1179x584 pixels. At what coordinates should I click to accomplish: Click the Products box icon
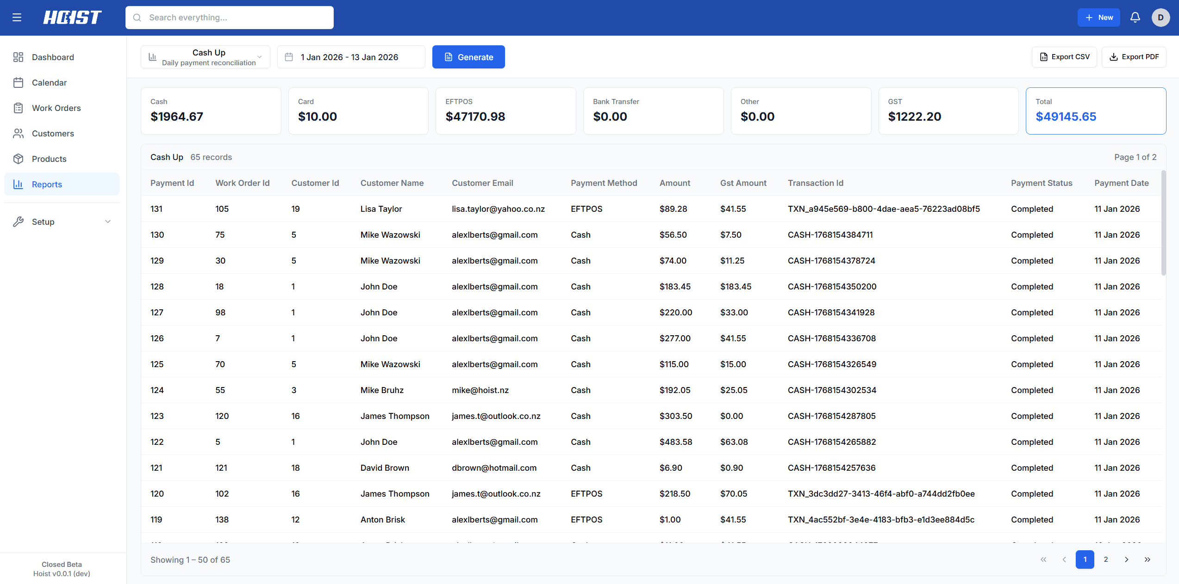coord(19,159)
